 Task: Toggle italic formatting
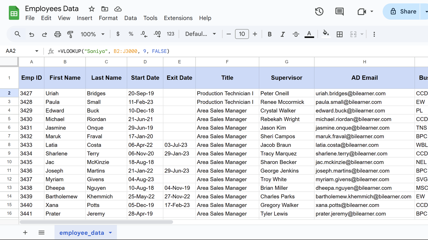(x=283, y=34)
